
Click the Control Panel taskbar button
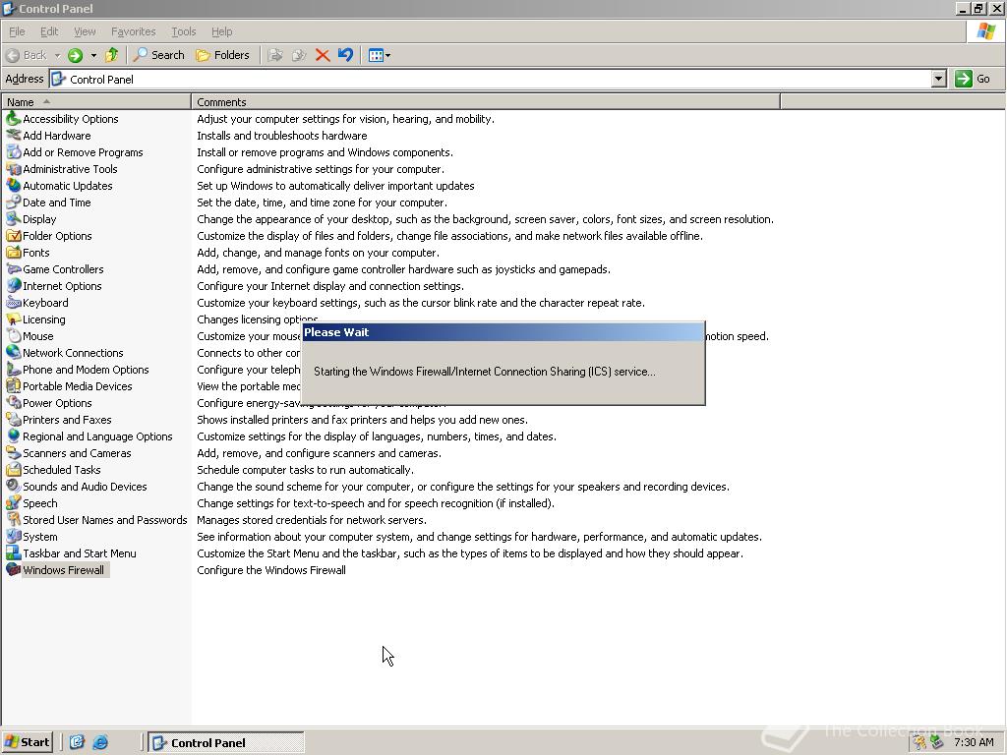(226, 742)
